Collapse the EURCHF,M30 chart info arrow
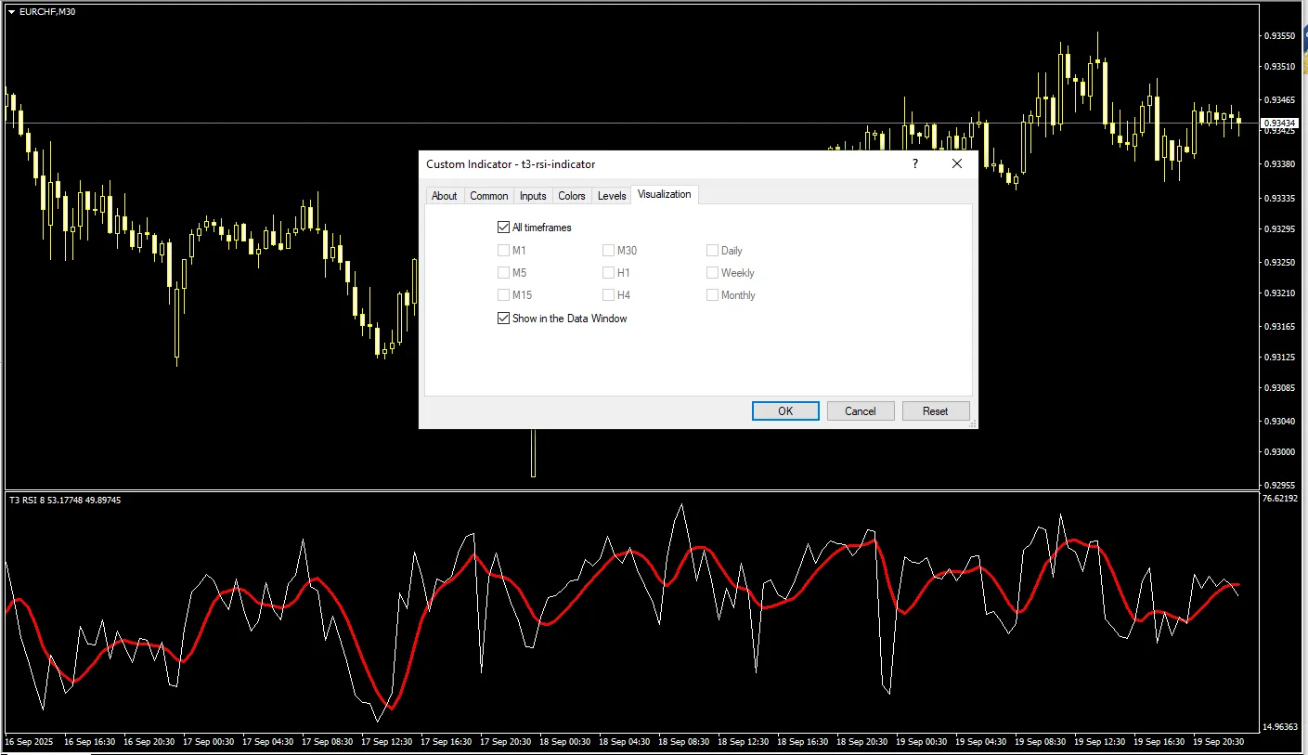1308x755 pixels. [9, 11]
